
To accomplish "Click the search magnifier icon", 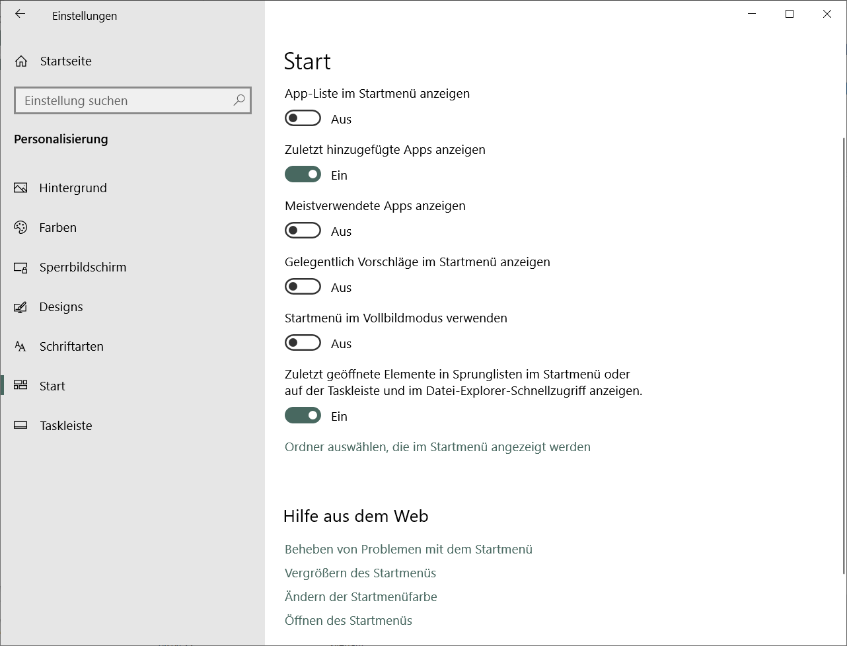I will coord(239,100).
